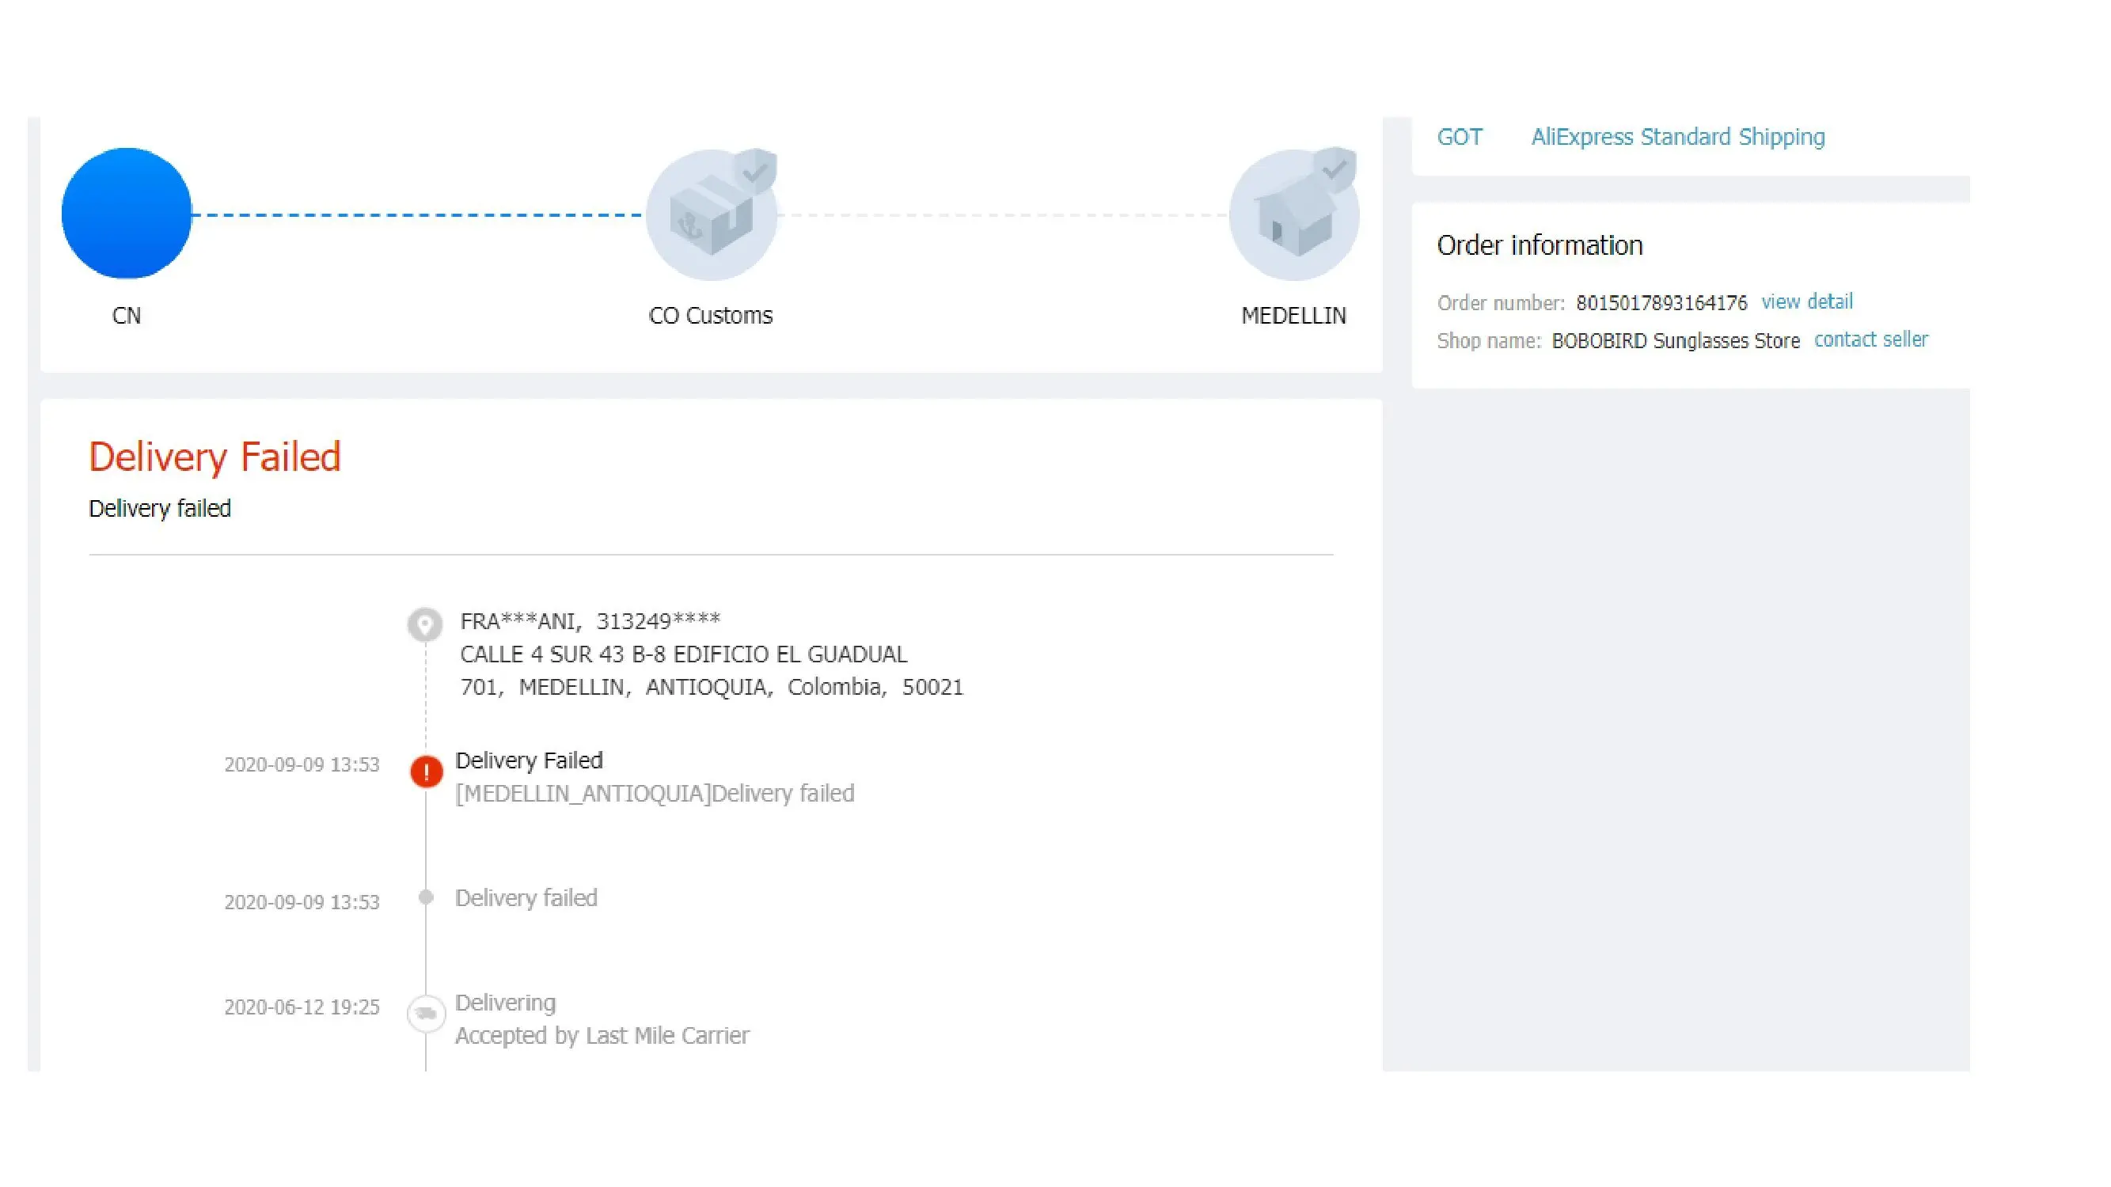Click the Accepted by Last Mile Carrier text
This screenshot has height=1187, width=2111.
[x=602, y=1035]
